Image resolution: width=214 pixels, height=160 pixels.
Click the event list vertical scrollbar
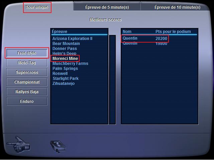coord(112,80)
